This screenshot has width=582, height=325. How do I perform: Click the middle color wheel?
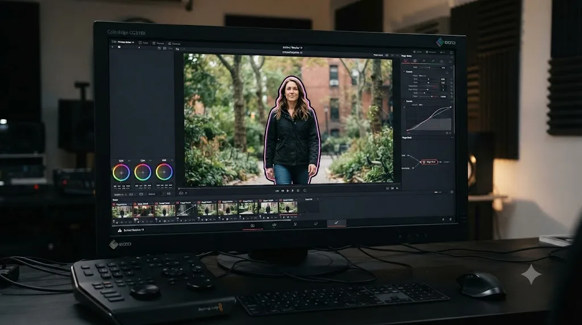click(143, 172)
